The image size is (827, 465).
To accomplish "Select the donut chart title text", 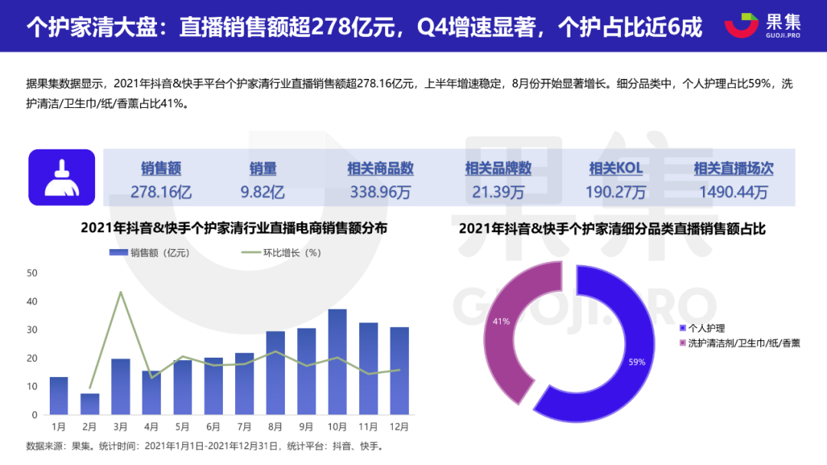I will 612,228.
